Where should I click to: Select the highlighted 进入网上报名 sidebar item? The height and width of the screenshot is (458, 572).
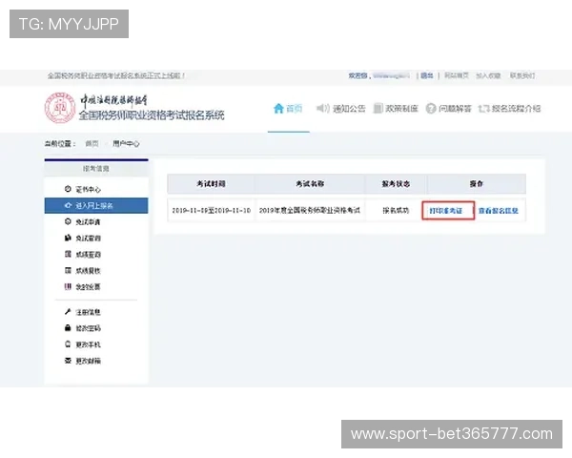(x=96, y=206)
